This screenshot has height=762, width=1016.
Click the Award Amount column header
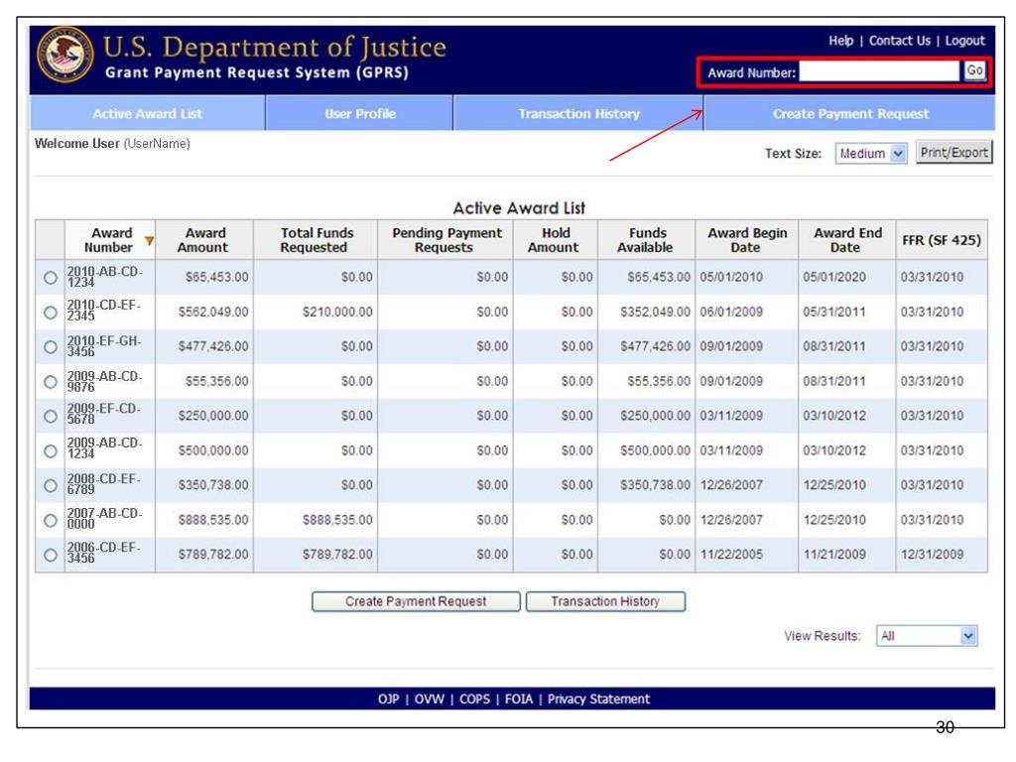coord(204,240)
